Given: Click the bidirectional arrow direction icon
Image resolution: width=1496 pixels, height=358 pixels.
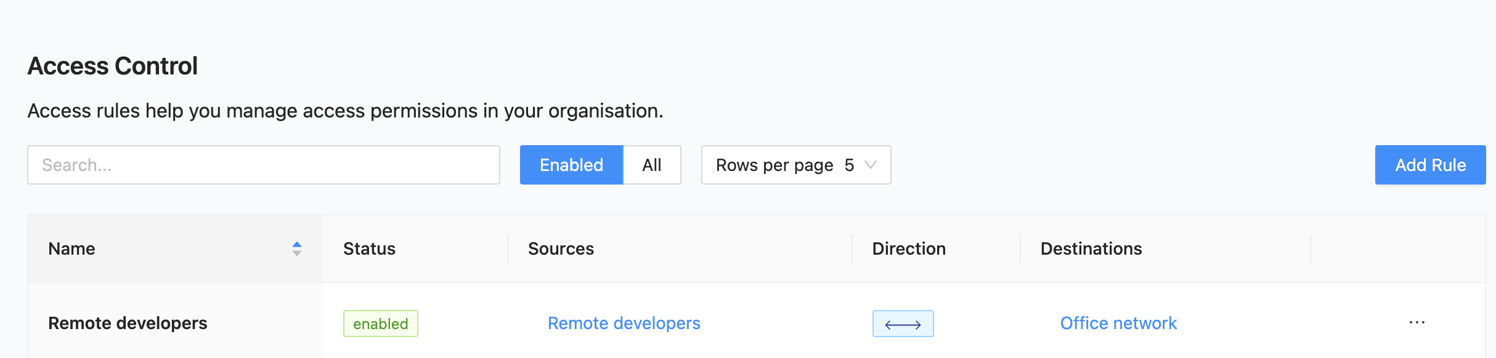Looking at the screenshot, I should (903, 324).
